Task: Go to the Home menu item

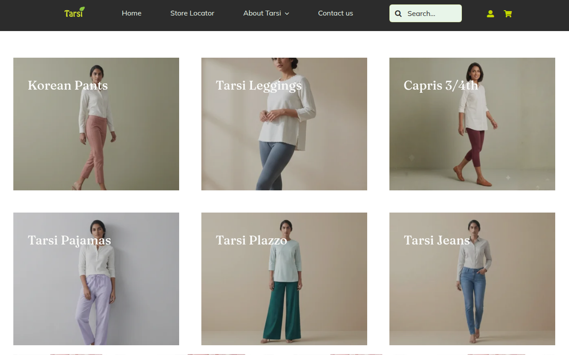Action: pos(132,13)
